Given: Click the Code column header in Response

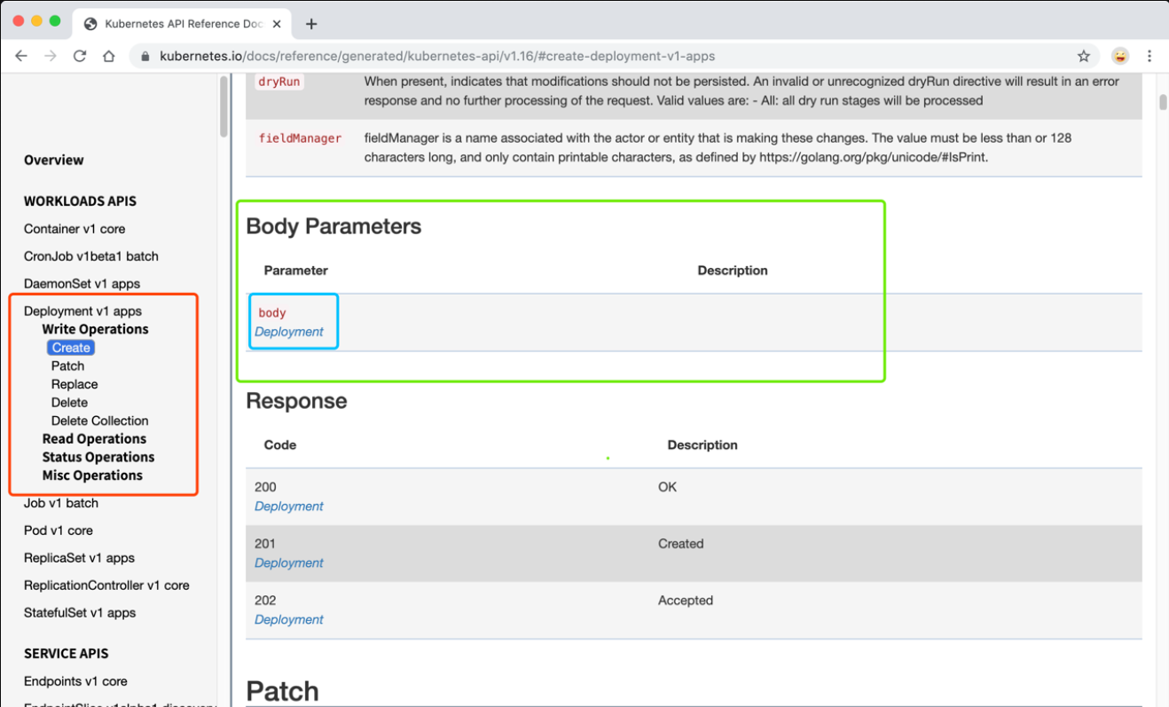Looking at the screenshot, I should click(x=280, y=445).
